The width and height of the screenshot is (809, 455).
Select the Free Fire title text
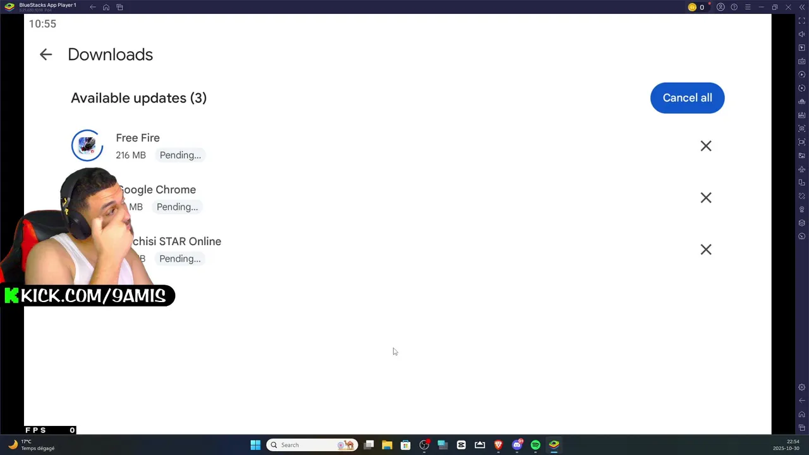click(x=138, y=138)
